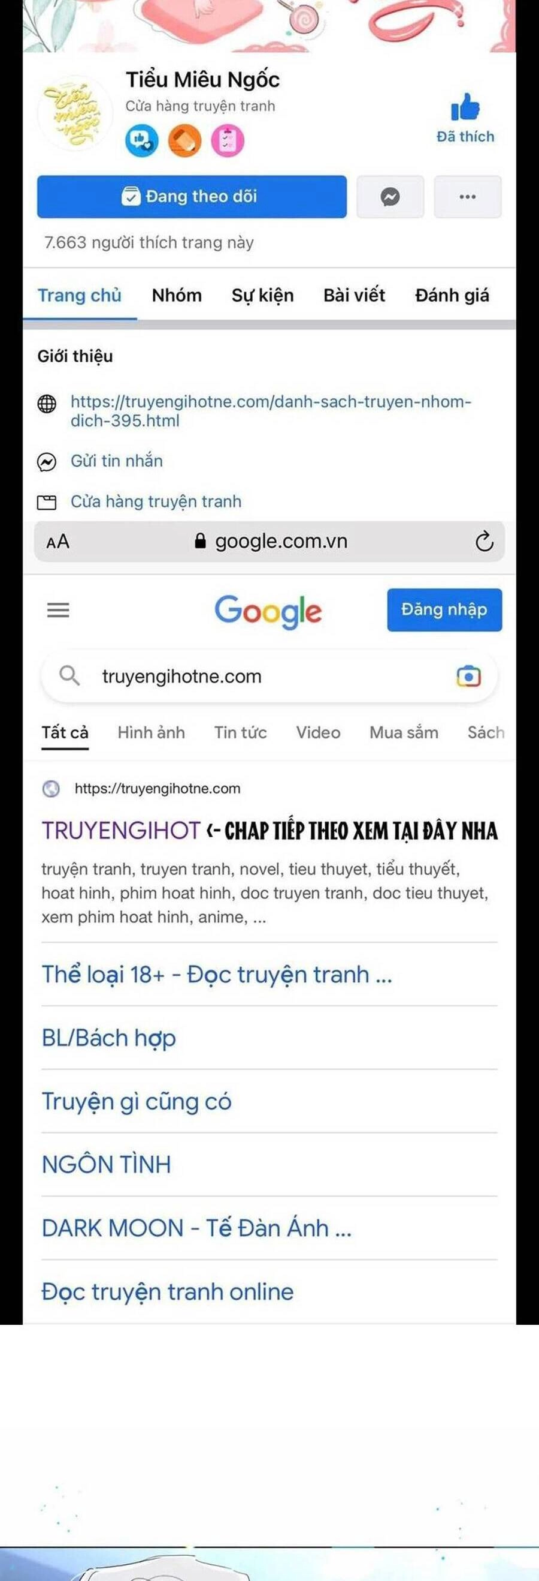Image resolution: width=539 pixels, height=1581 pixels.
Task: Click the Google Lens camera icon
Action: point(468,677)
